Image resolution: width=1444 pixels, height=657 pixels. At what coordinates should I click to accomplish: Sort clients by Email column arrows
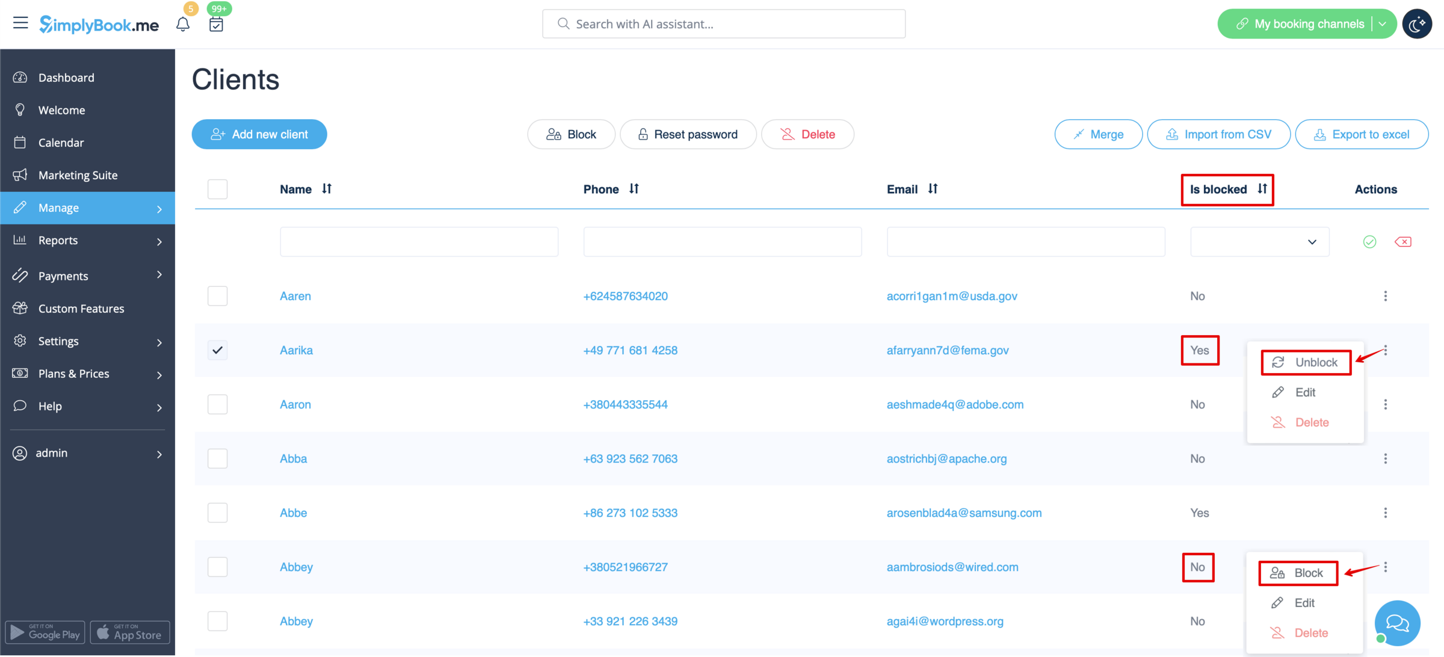pos(933,189)
